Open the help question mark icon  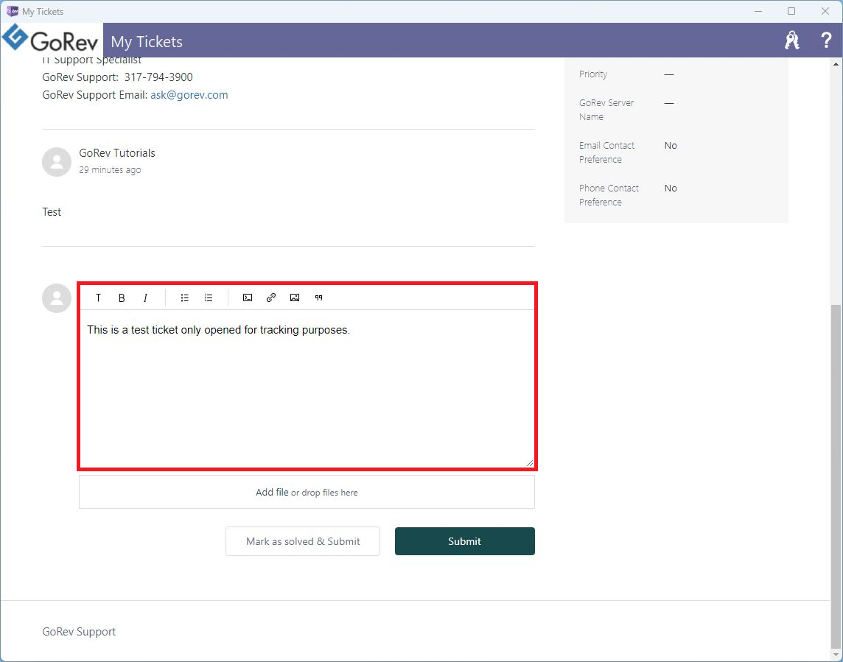pyautogui.click(x=826, y=41)
